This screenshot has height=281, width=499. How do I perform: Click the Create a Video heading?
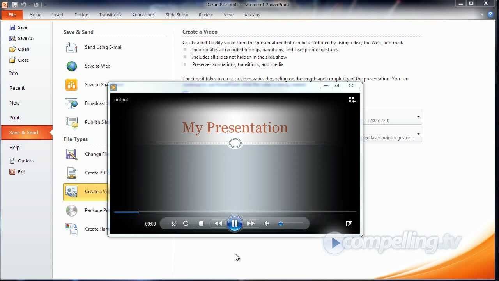point(200,32)
